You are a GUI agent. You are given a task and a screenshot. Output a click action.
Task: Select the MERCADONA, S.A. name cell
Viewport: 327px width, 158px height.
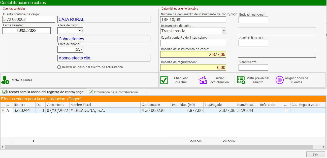[105, 110]
